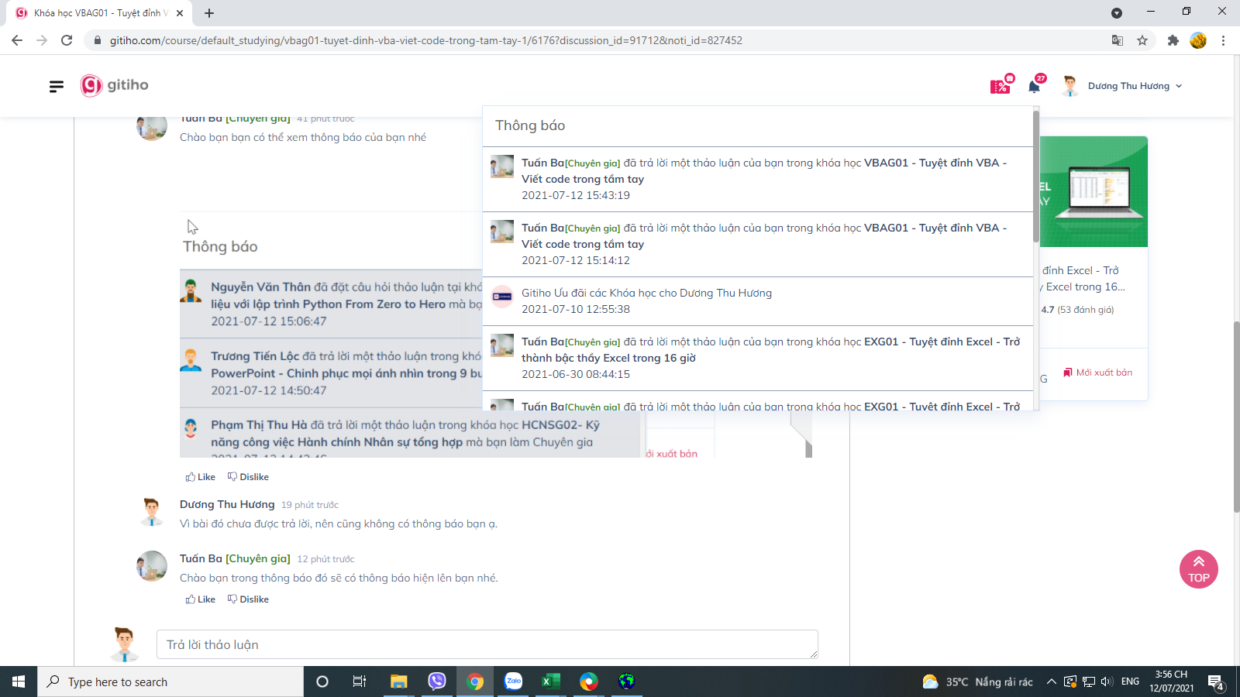Bookmark this page with the star icon
The height and width of the screenshot is (697, 1240).
pyautogui.click(x=1142, y=40)
